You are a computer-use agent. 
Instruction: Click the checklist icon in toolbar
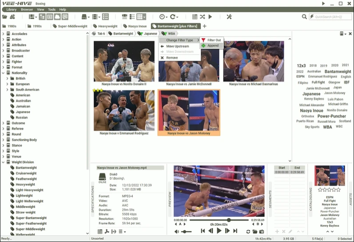[x=106, y=17]
